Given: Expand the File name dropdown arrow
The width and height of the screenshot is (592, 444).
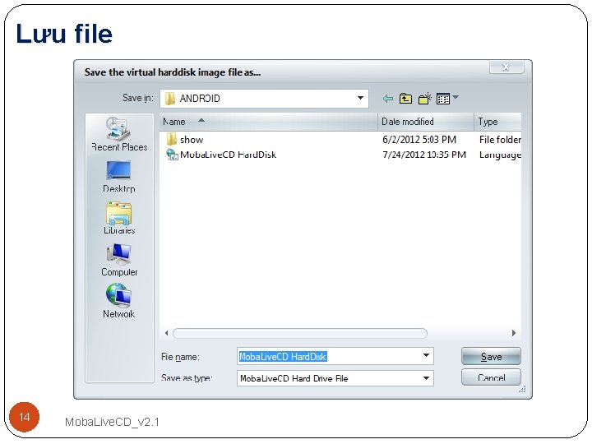Looking at the screenshot, I should pyautogui.click(x=426, y=356).
